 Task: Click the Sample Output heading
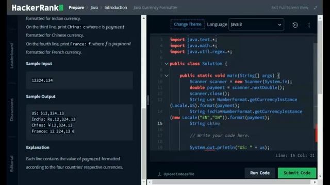[41, 97]
